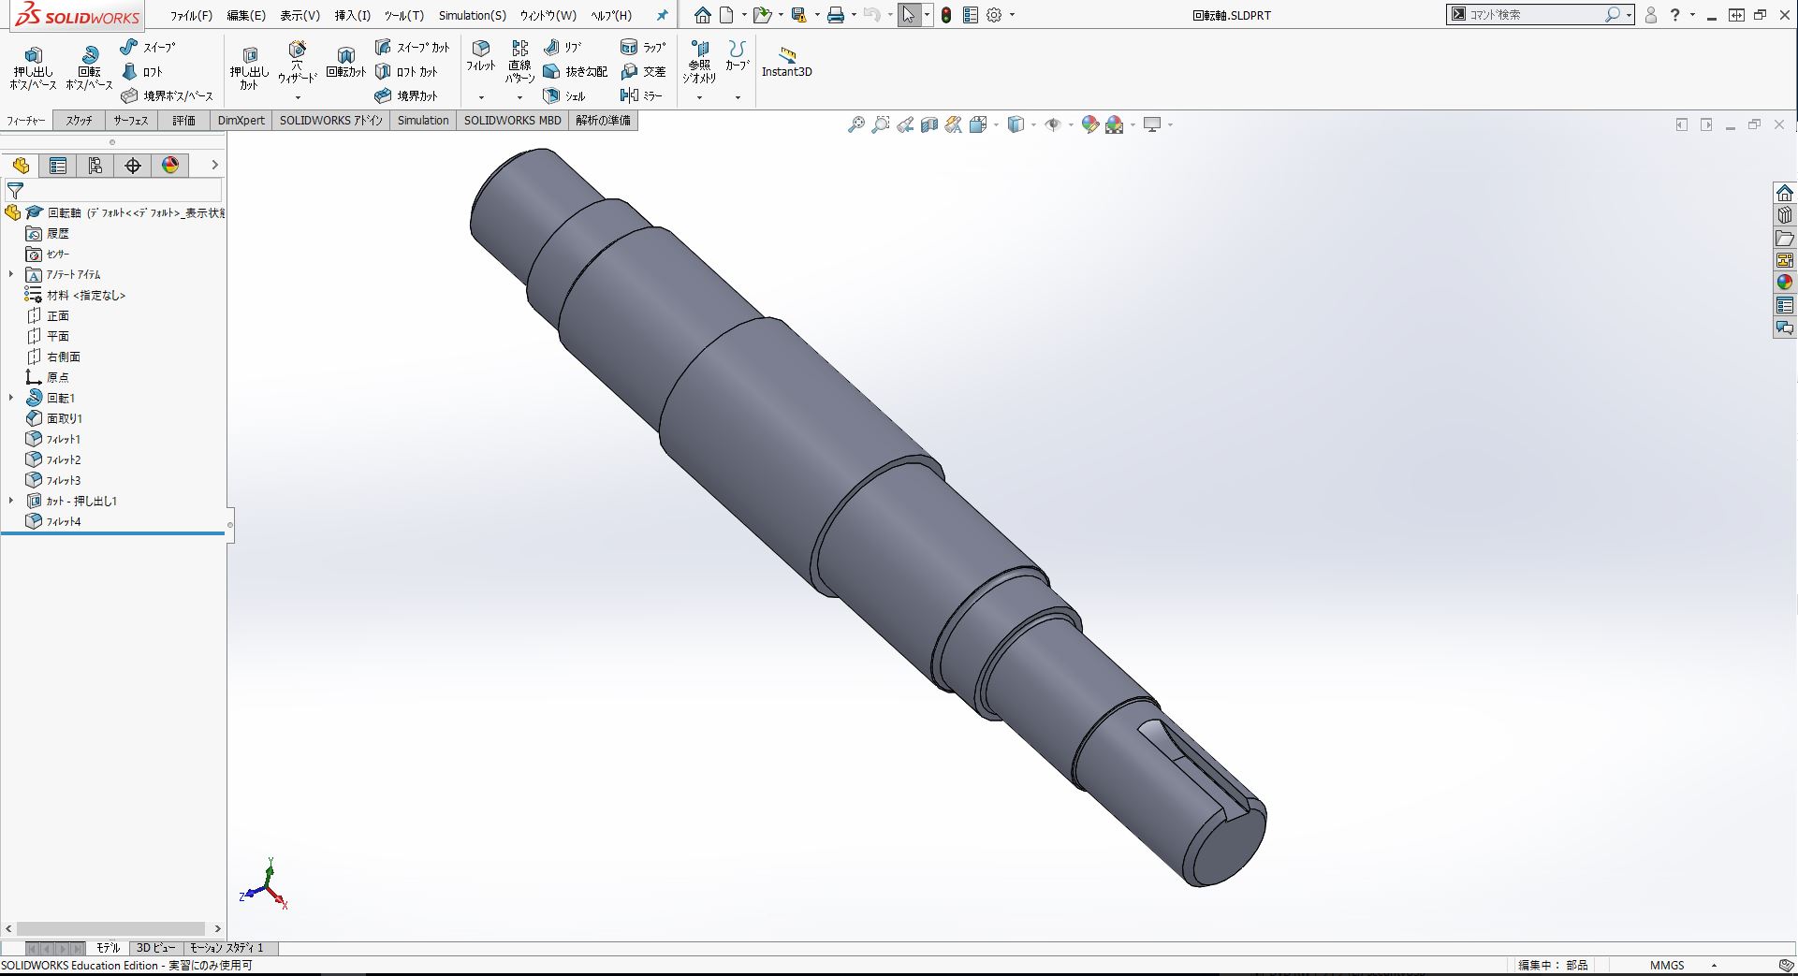
Task: Open the ファイル(F) menu
Action: click(191, 15)
